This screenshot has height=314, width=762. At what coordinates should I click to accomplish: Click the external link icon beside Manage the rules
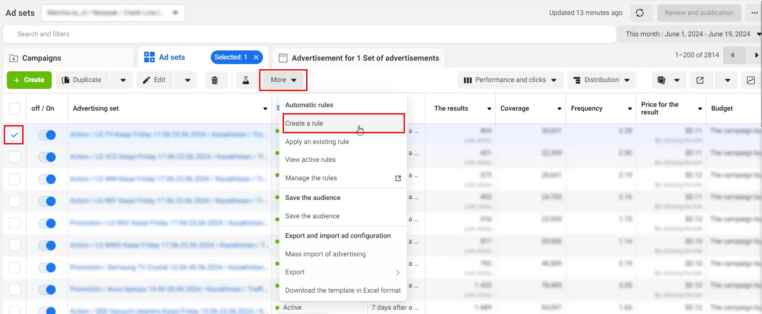[398, 178]
